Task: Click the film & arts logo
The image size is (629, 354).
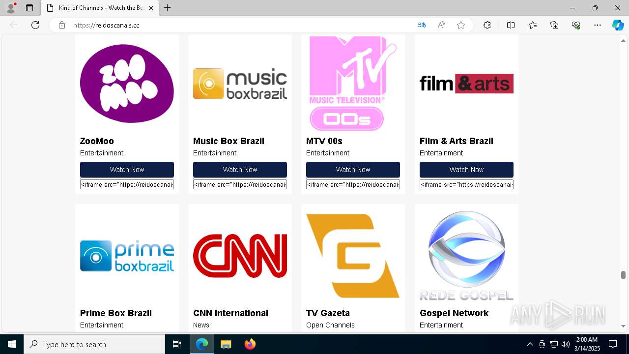Action: point(466,84)
